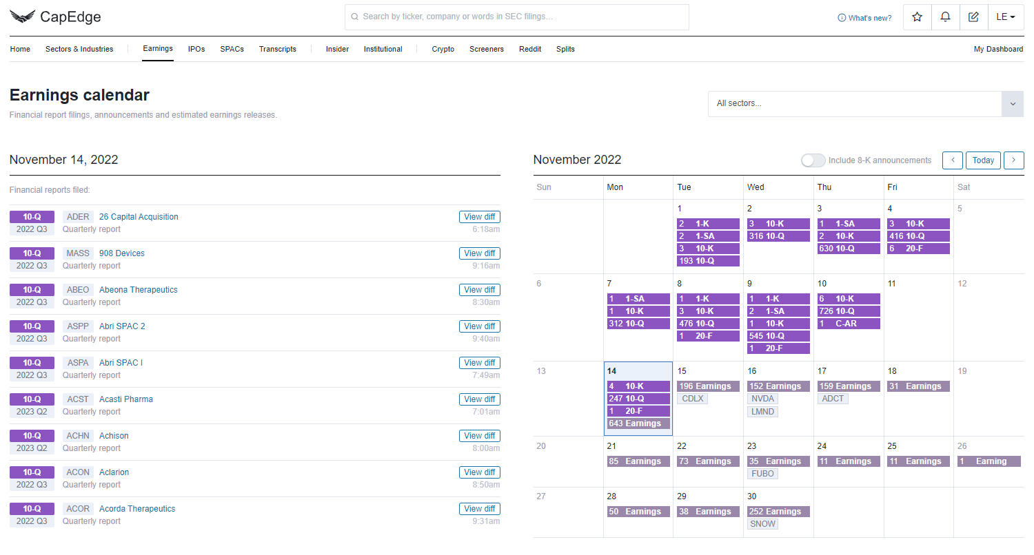The width and height of the screenshot is (1034, 555).
Task: Open 85 Earnings on November 21
Action: click(x=638, y=461)
